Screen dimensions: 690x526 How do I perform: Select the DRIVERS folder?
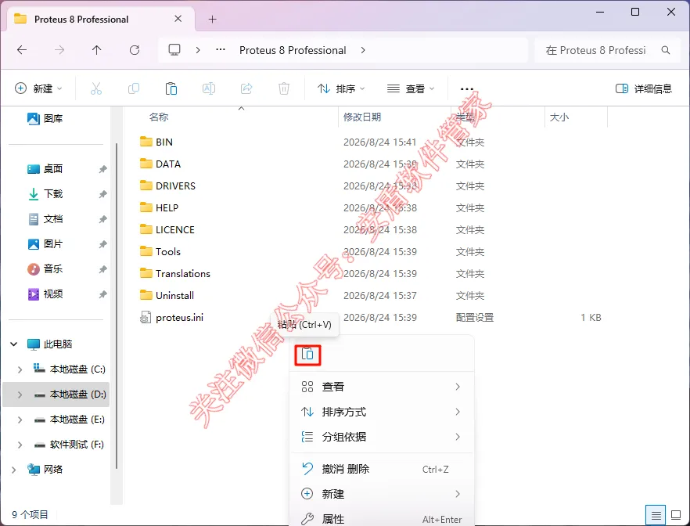coord(167,186)
